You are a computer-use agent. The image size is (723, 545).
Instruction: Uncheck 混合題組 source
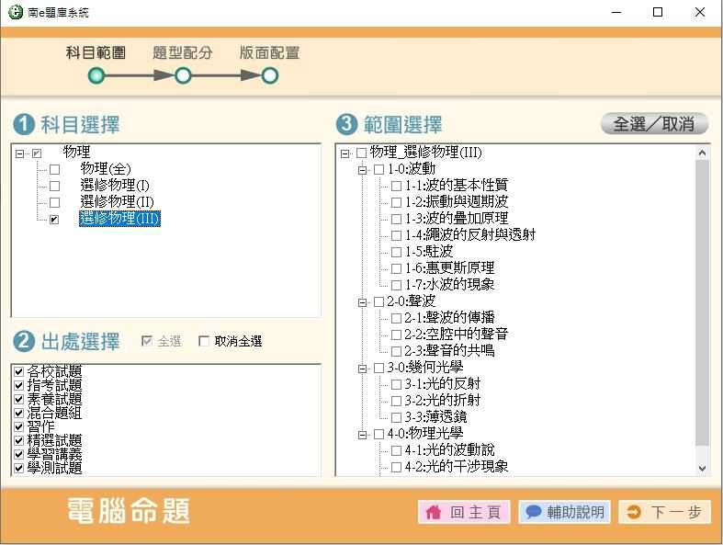18,413
